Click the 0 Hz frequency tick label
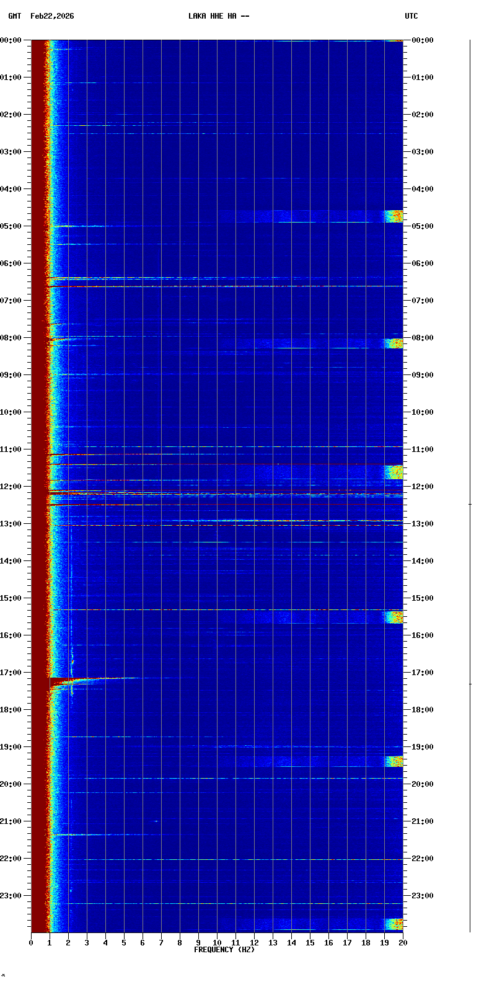Viewport: 497px width, 982px height. tap(31, 943)
